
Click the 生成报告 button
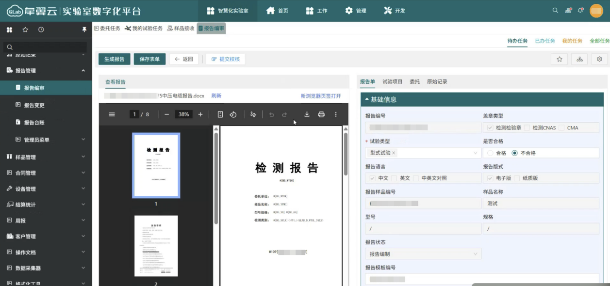(114, 59)
